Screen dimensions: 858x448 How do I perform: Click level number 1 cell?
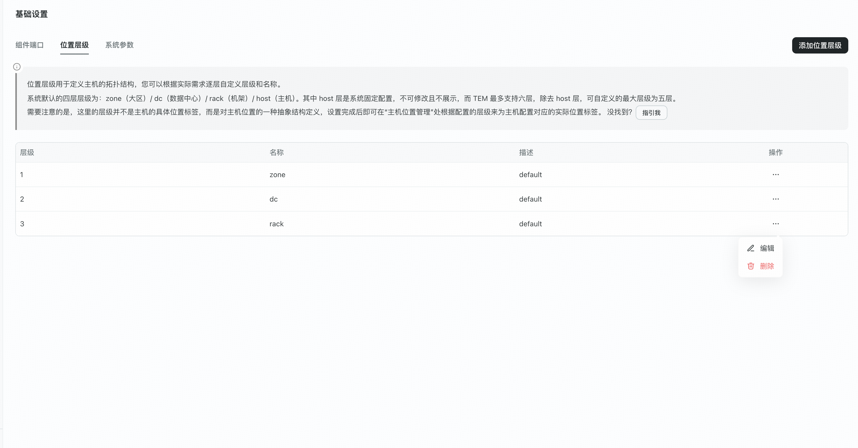[22, 175]
